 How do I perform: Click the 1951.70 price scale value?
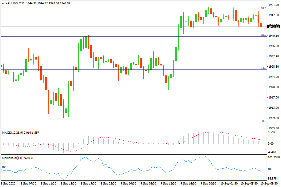[274, 5]
